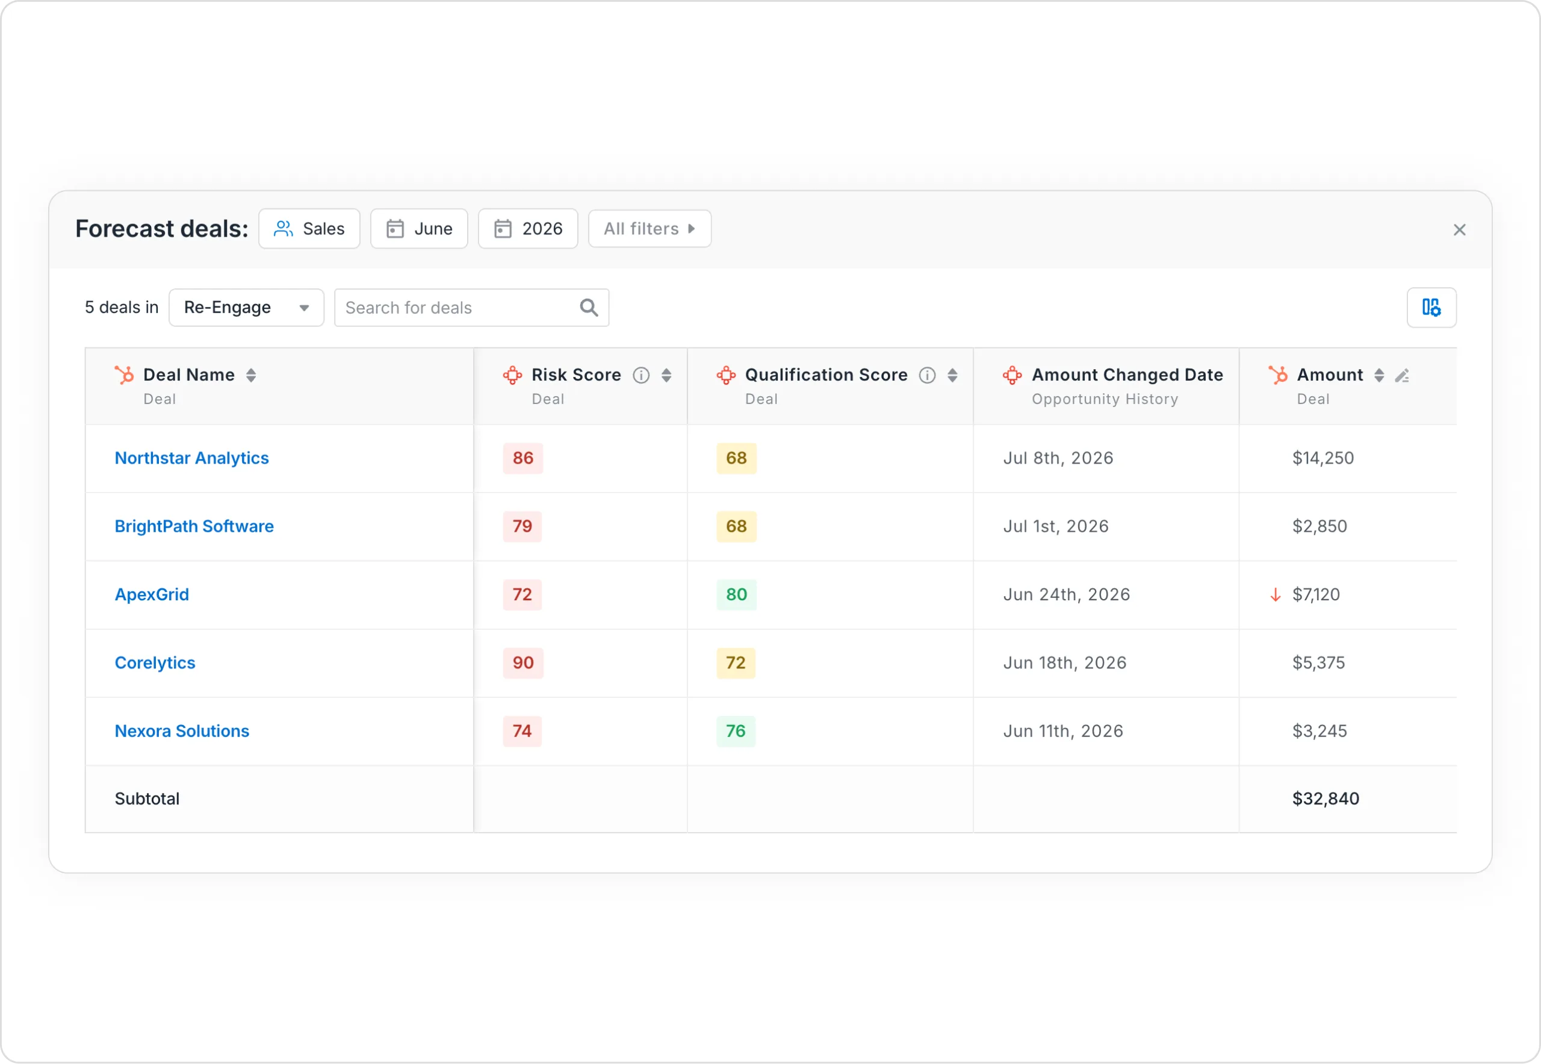Screen dimensions: 1541x1064
Task: Click Corelytics qualification score 72
Action: (x=735, y=662)
